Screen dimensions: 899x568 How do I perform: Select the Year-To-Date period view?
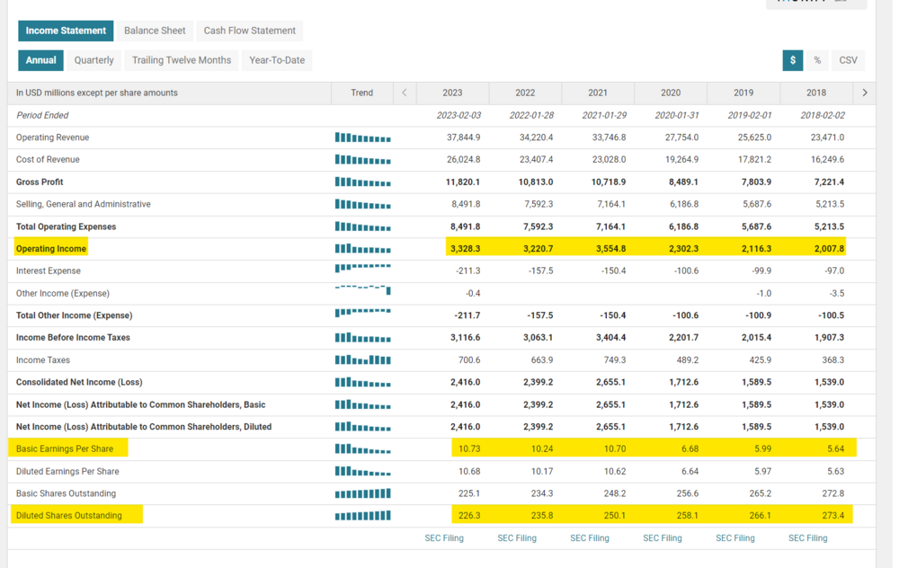pos(277,60)
